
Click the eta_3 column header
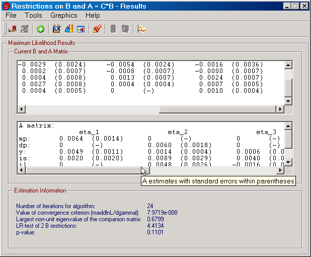[x=266, y=132]
